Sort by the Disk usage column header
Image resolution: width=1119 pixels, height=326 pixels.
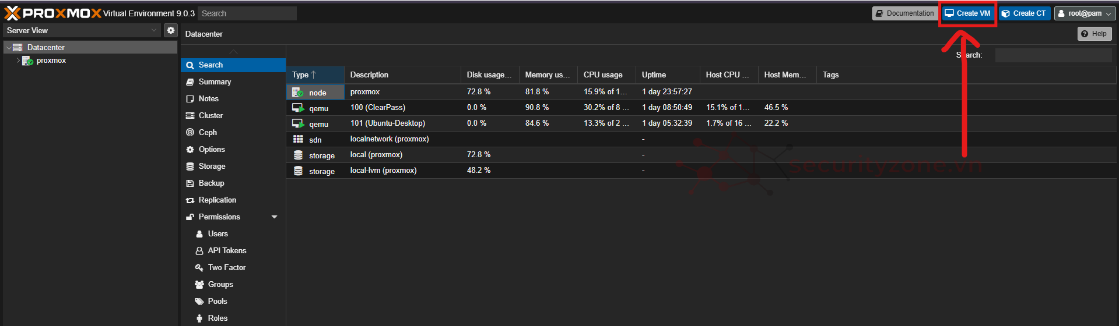tap(490, 75)
